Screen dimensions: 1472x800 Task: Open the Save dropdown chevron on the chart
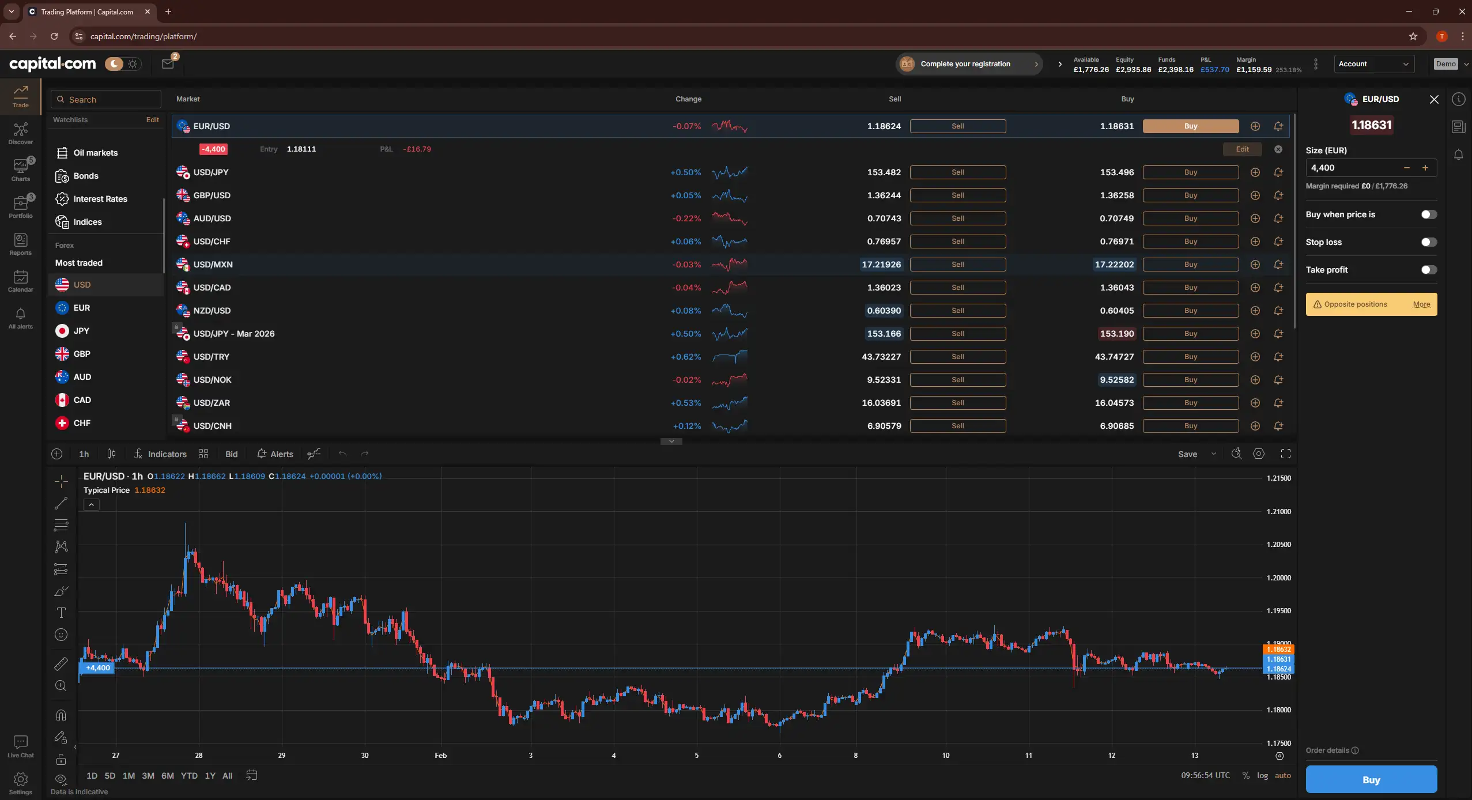(x=1213, y=454)
